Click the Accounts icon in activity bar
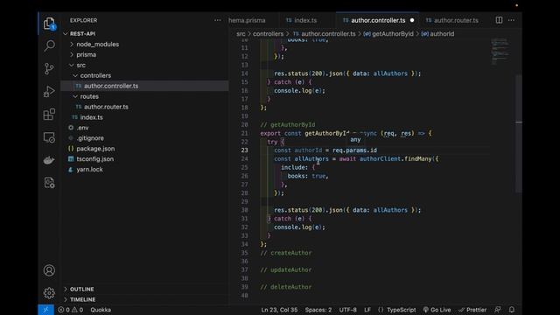 click(x=49, y=270)
